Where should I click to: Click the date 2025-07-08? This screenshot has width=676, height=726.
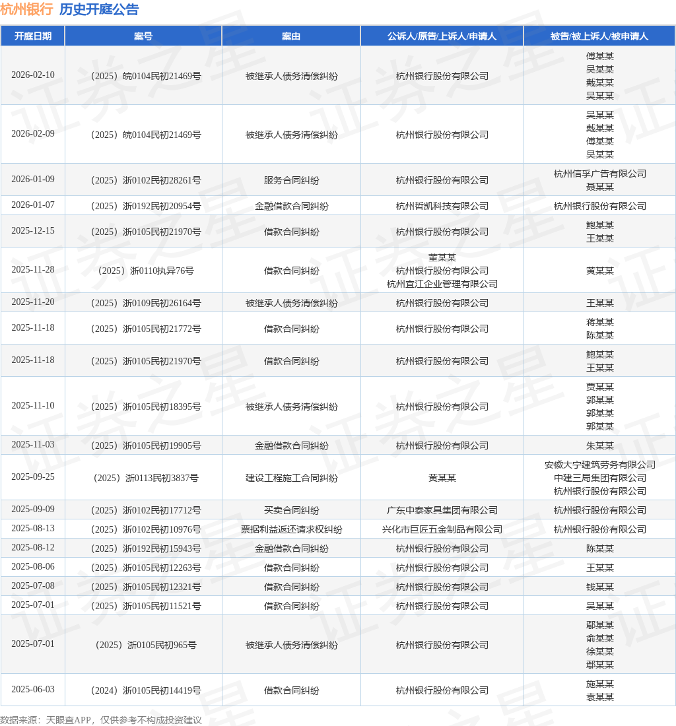pos(33,585)
